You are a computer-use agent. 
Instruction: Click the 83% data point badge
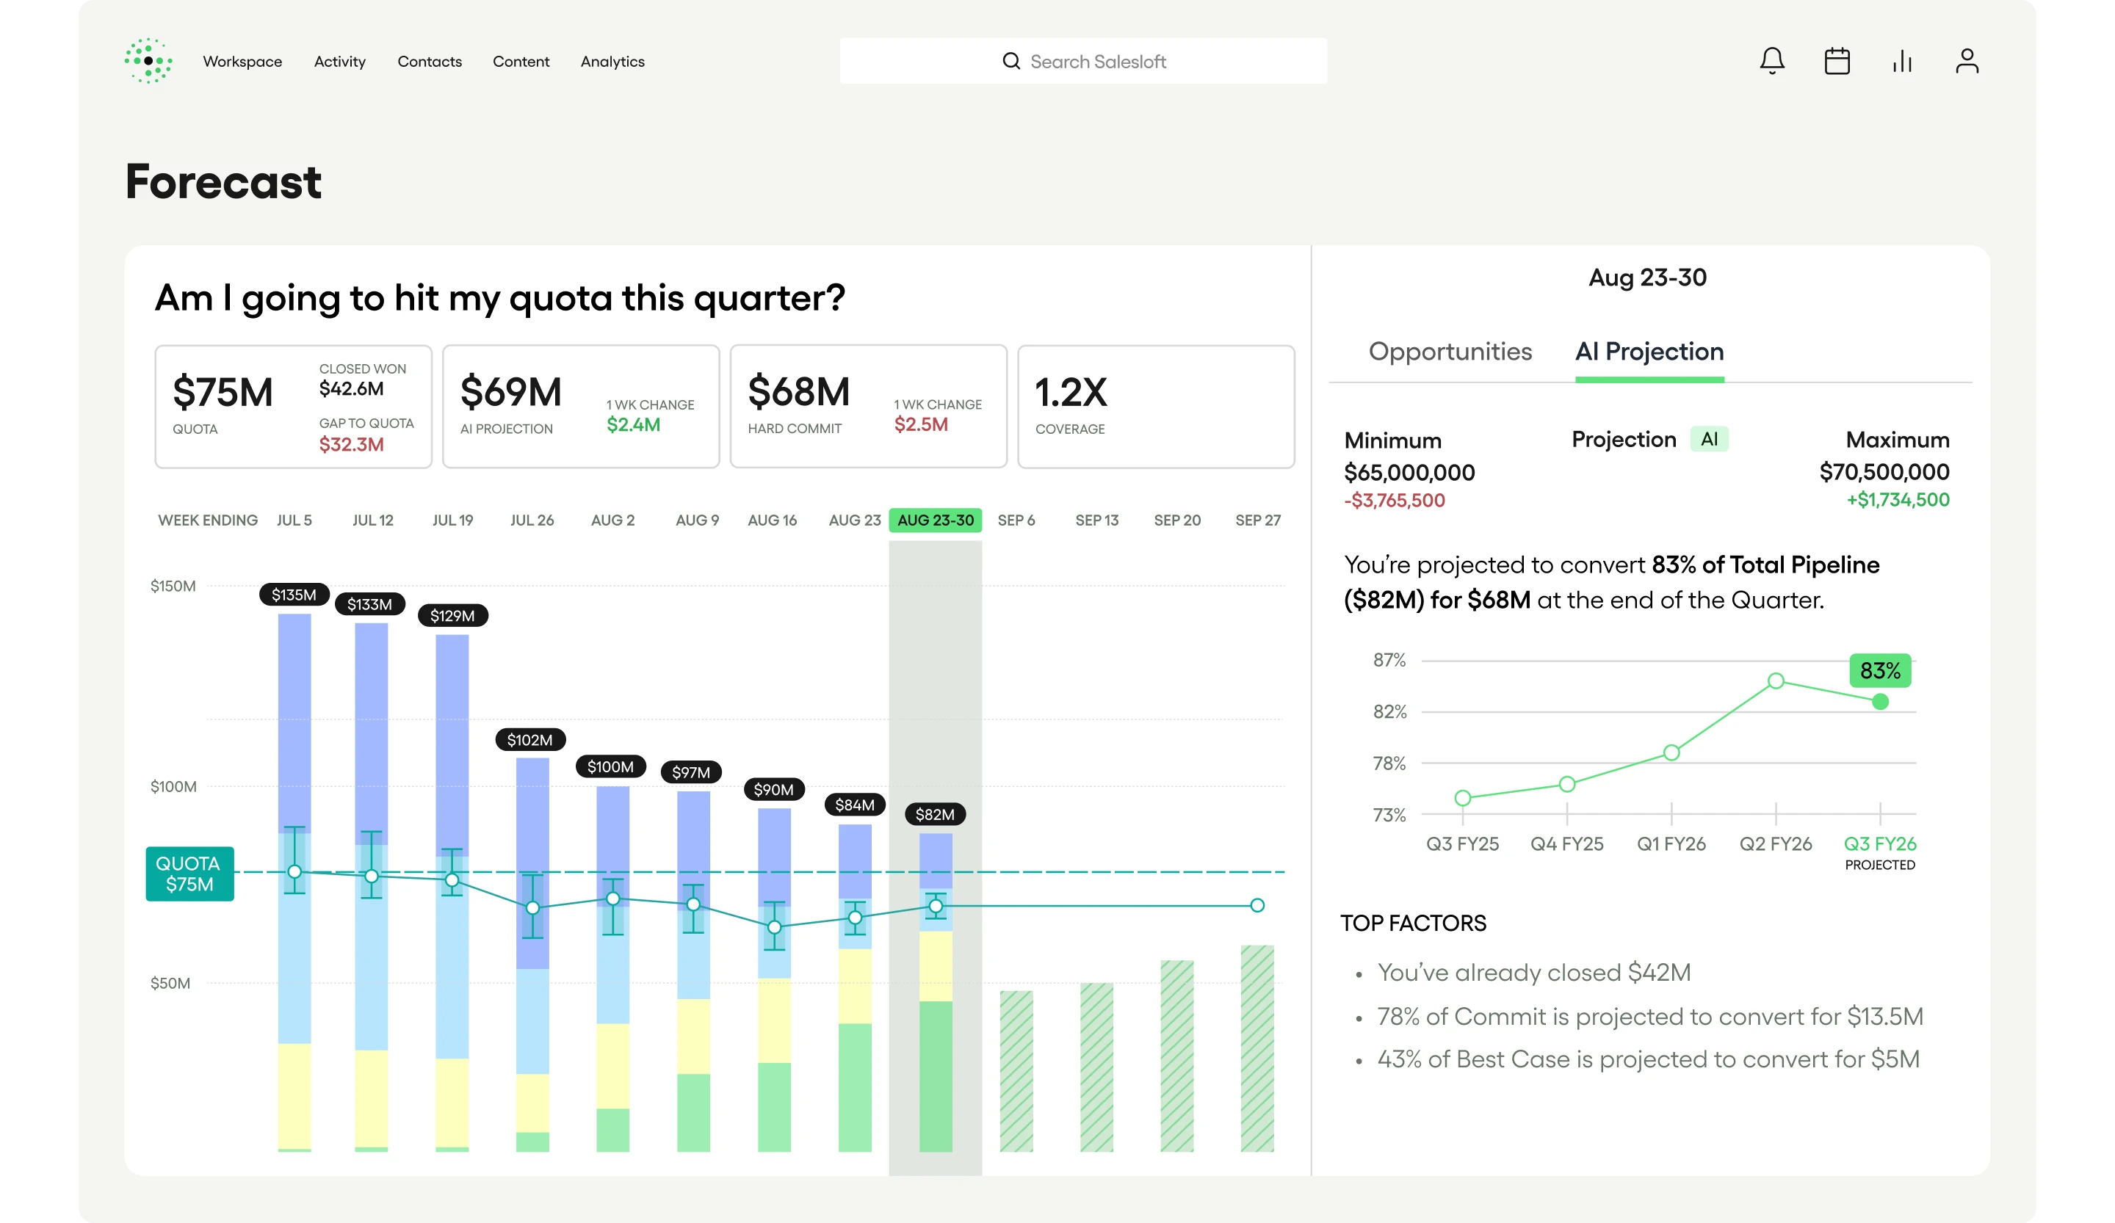(x=1880, y=671)
